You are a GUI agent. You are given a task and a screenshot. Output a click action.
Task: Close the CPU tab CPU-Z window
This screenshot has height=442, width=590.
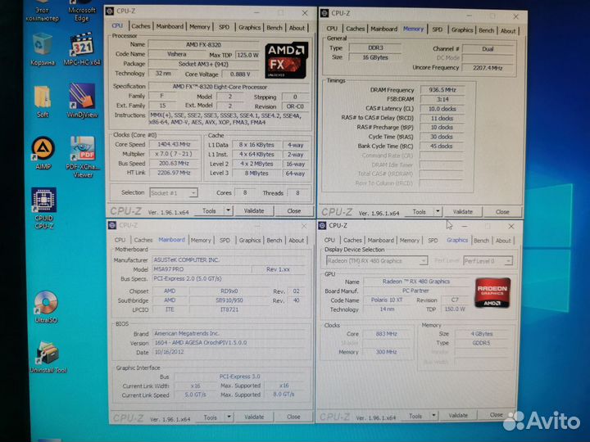[305, 13]
